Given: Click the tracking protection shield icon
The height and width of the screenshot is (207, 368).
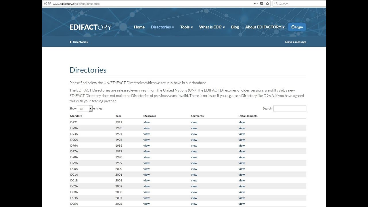Looking at the screenshot, I should click(x=49, y=4).
